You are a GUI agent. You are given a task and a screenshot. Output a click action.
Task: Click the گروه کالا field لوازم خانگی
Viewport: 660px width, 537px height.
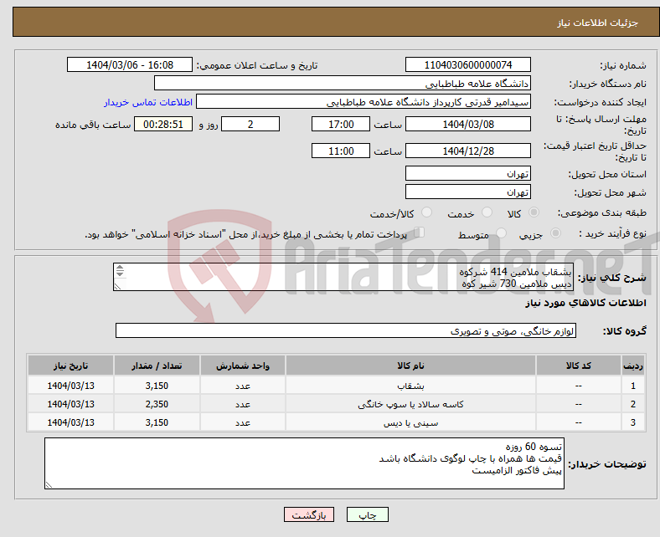pos(346,331)
